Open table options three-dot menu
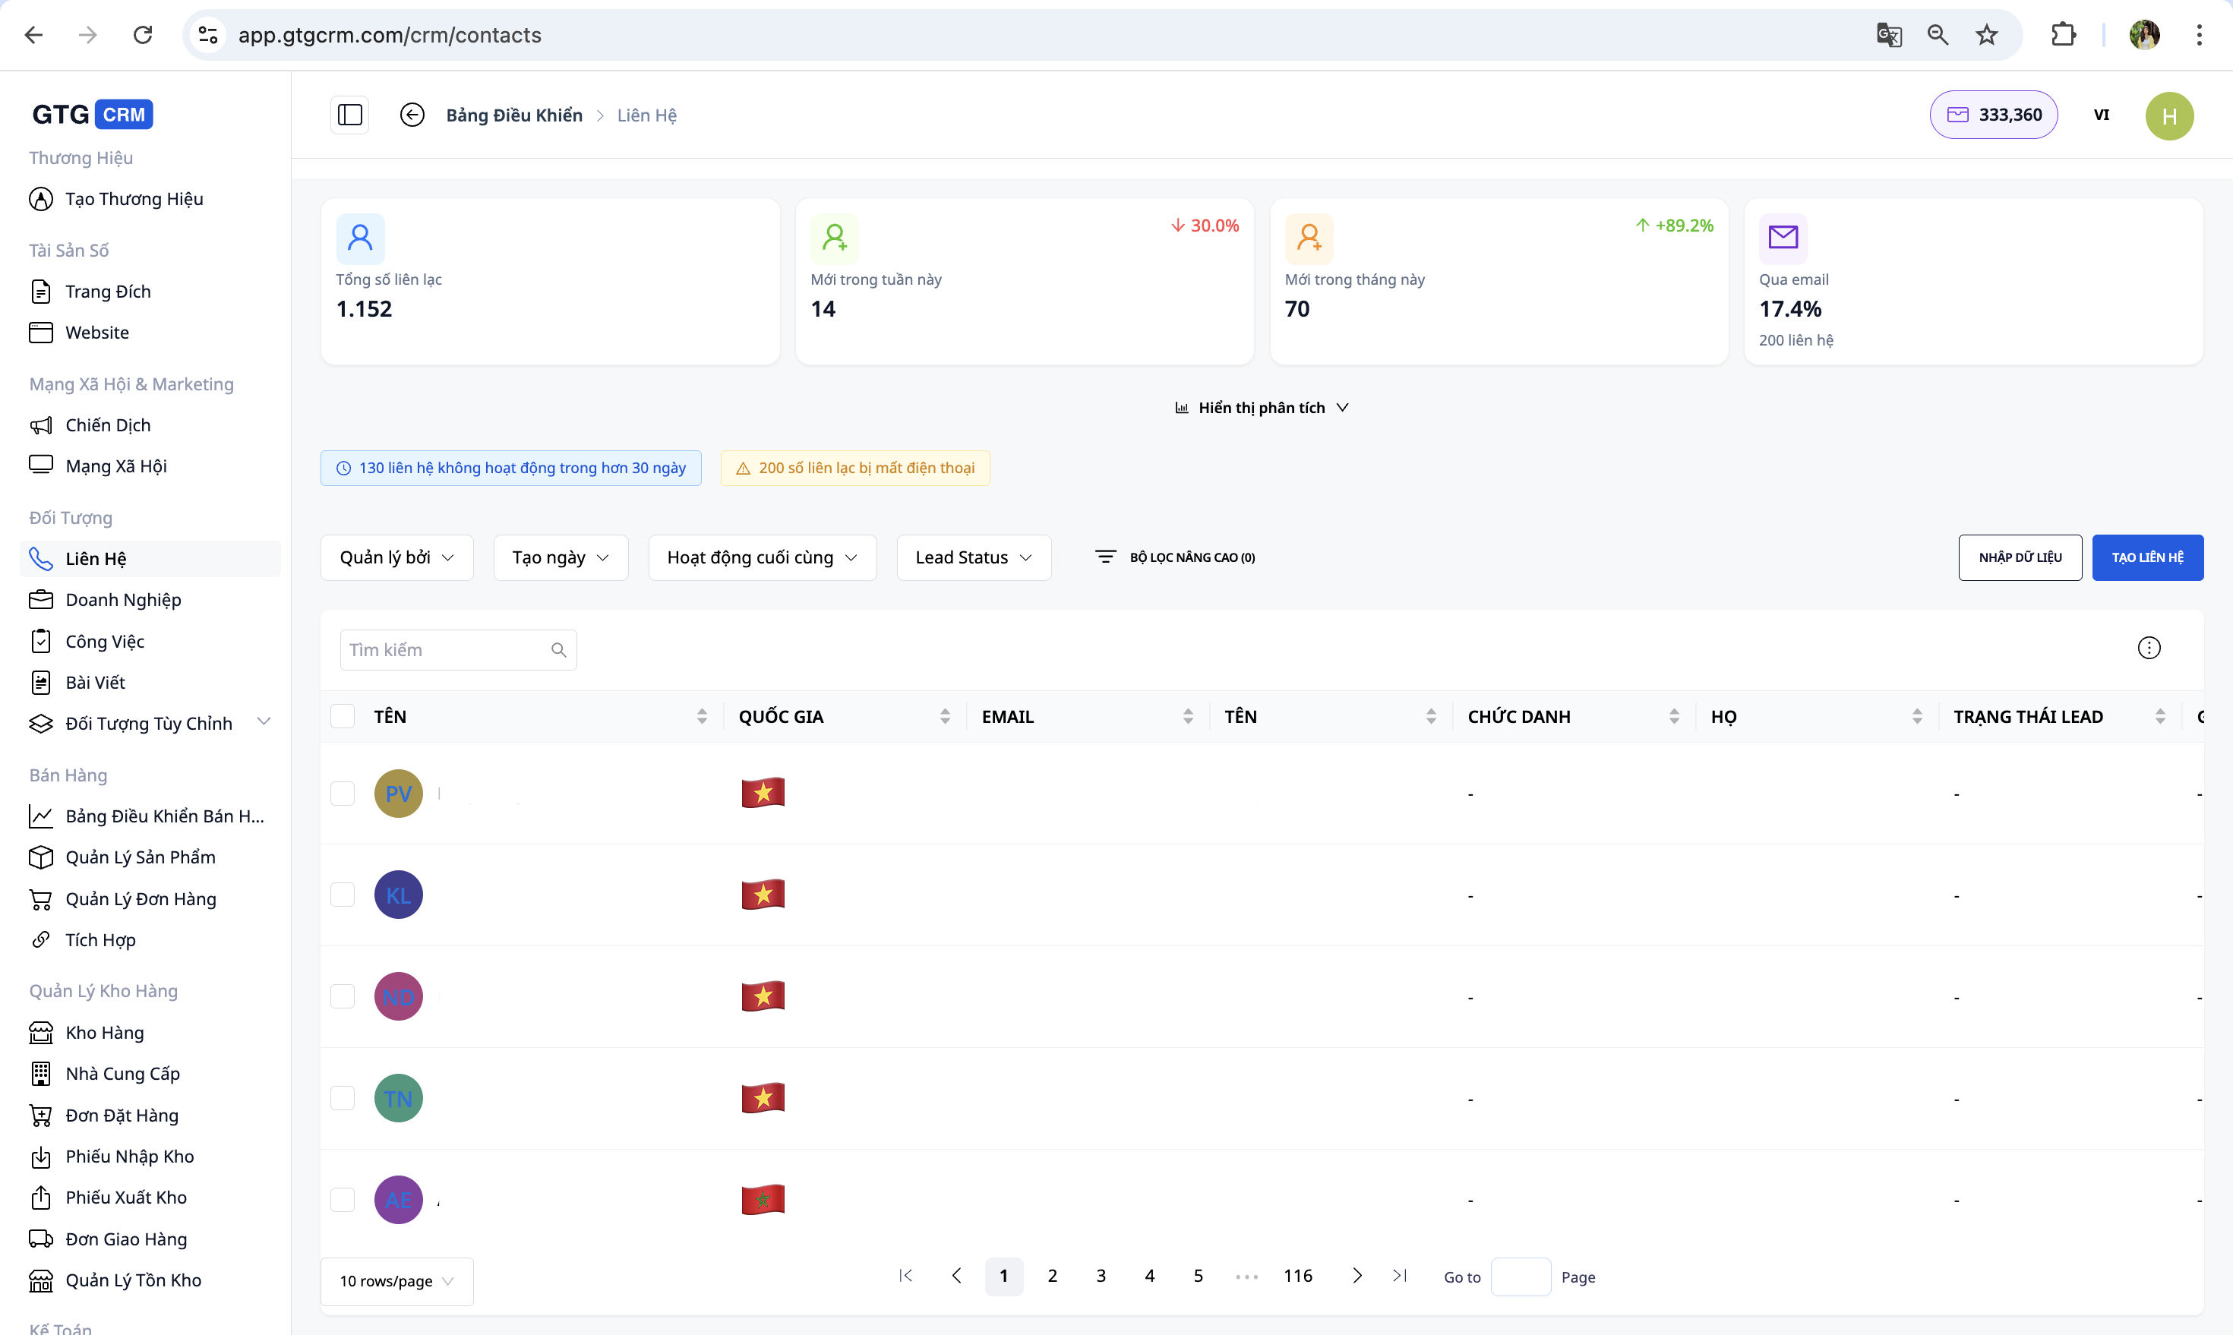This screenshot has width=2233, height=1335. 2149,648
